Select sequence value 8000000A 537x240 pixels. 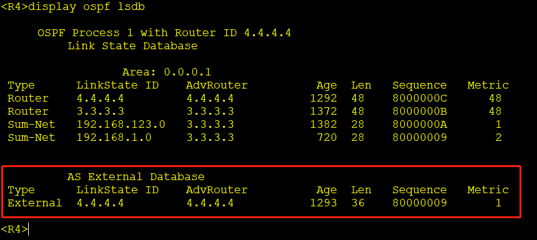click(x=420, y=125)
